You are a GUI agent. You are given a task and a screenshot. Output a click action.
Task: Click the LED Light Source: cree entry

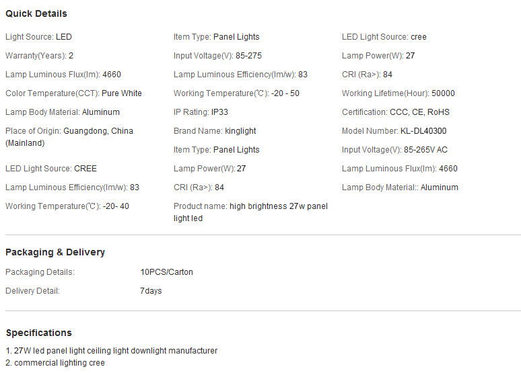pyautogui.click(x=384, y=37)
